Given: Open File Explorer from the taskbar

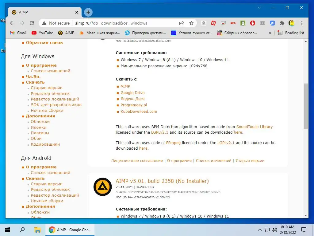Looking at the screenshot, I should (x=37, y=230).
